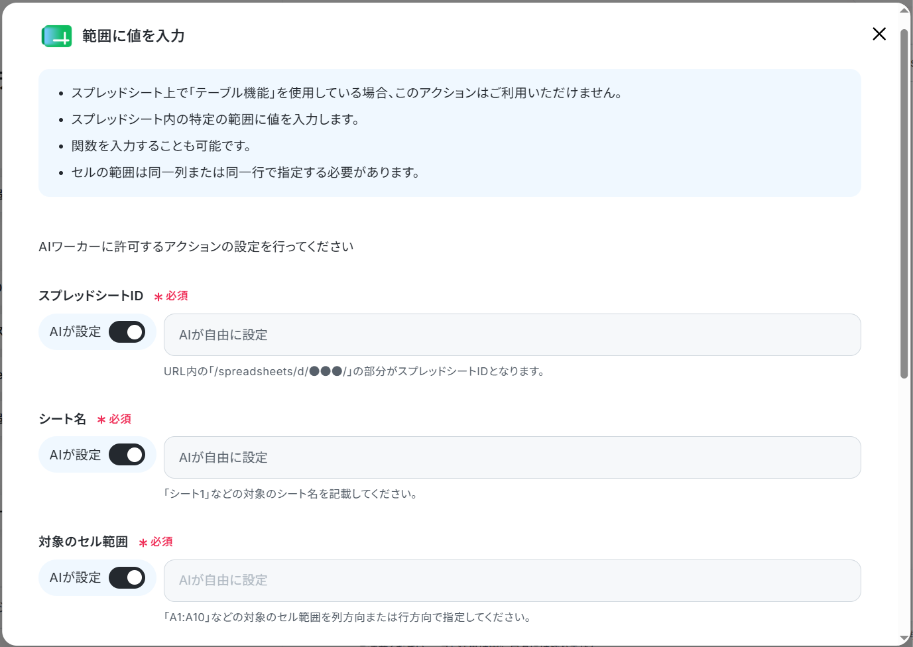
Task: Focus the シート名 input field
Action: click(512, 457)
